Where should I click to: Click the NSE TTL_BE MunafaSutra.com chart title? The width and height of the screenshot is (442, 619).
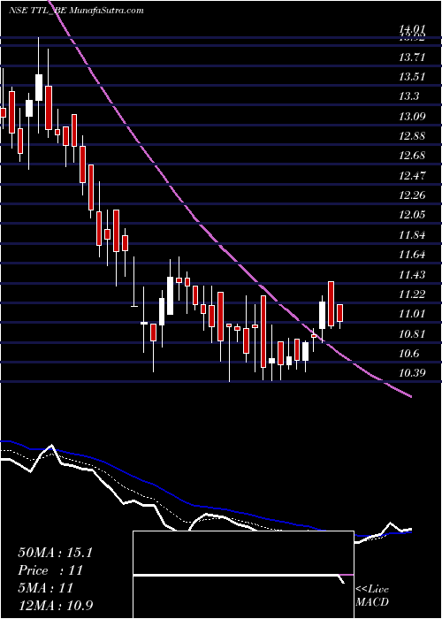point(76,11)
